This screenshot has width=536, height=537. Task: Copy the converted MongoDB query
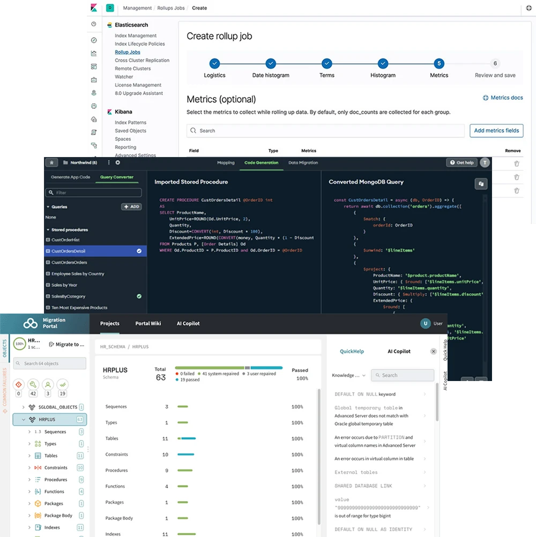point(481,184)
